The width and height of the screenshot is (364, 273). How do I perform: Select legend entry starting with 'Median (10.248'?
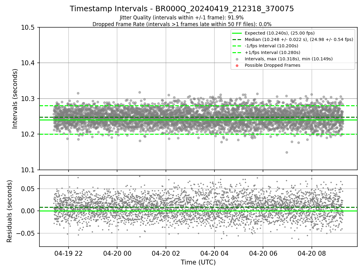pyautogui.click(x=299, y=39)
